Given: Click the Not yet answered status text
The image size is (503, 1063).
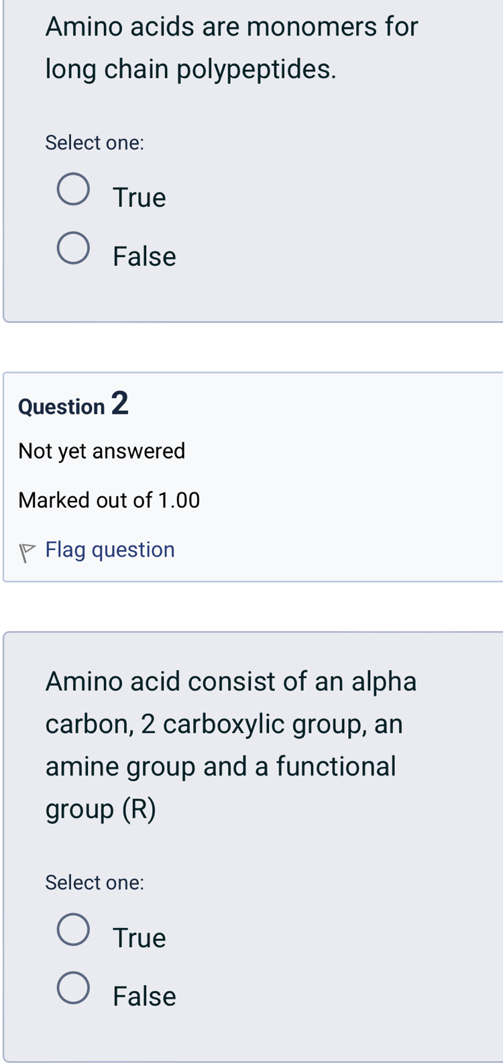Looking at the screenshot, I should coord(102,451).
